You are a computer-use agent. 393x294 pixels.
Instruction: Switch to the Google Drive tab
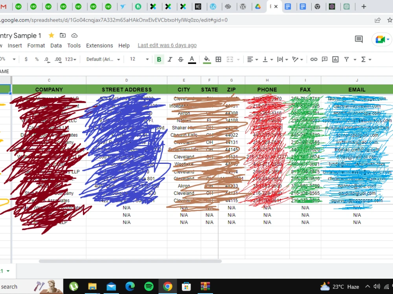258,7
